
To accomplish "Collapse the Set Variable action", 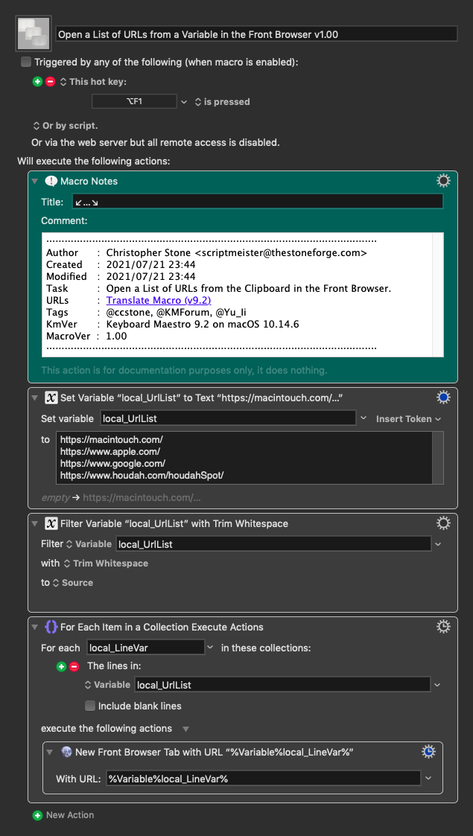I will (35, 398).
